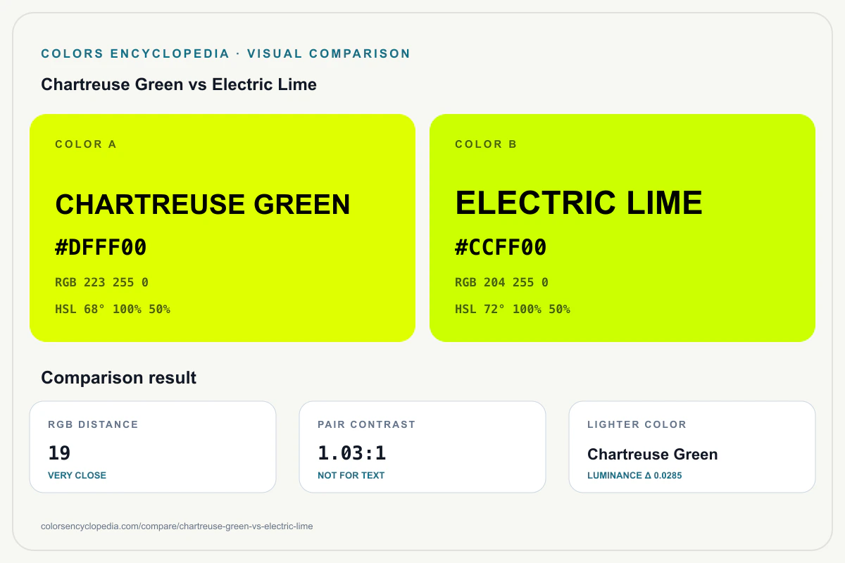
Task: Click the HSL 68° 100% 50% value
Action: click(113, 309)
